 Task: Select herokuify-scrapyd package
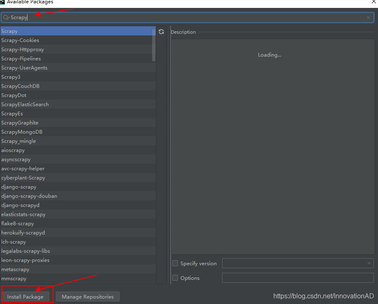[78, 232]
